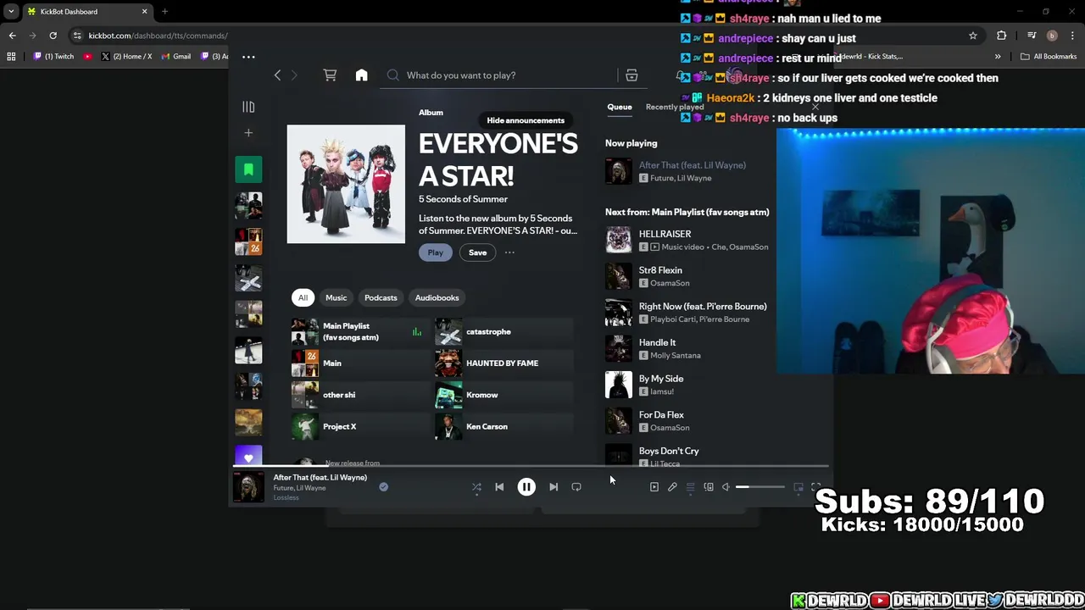Select the Podcasts filter chip
The image size is (1085, 610).
coord(381,297)
